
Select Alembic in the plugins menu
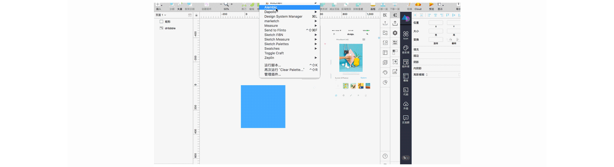tap(290, 7)
